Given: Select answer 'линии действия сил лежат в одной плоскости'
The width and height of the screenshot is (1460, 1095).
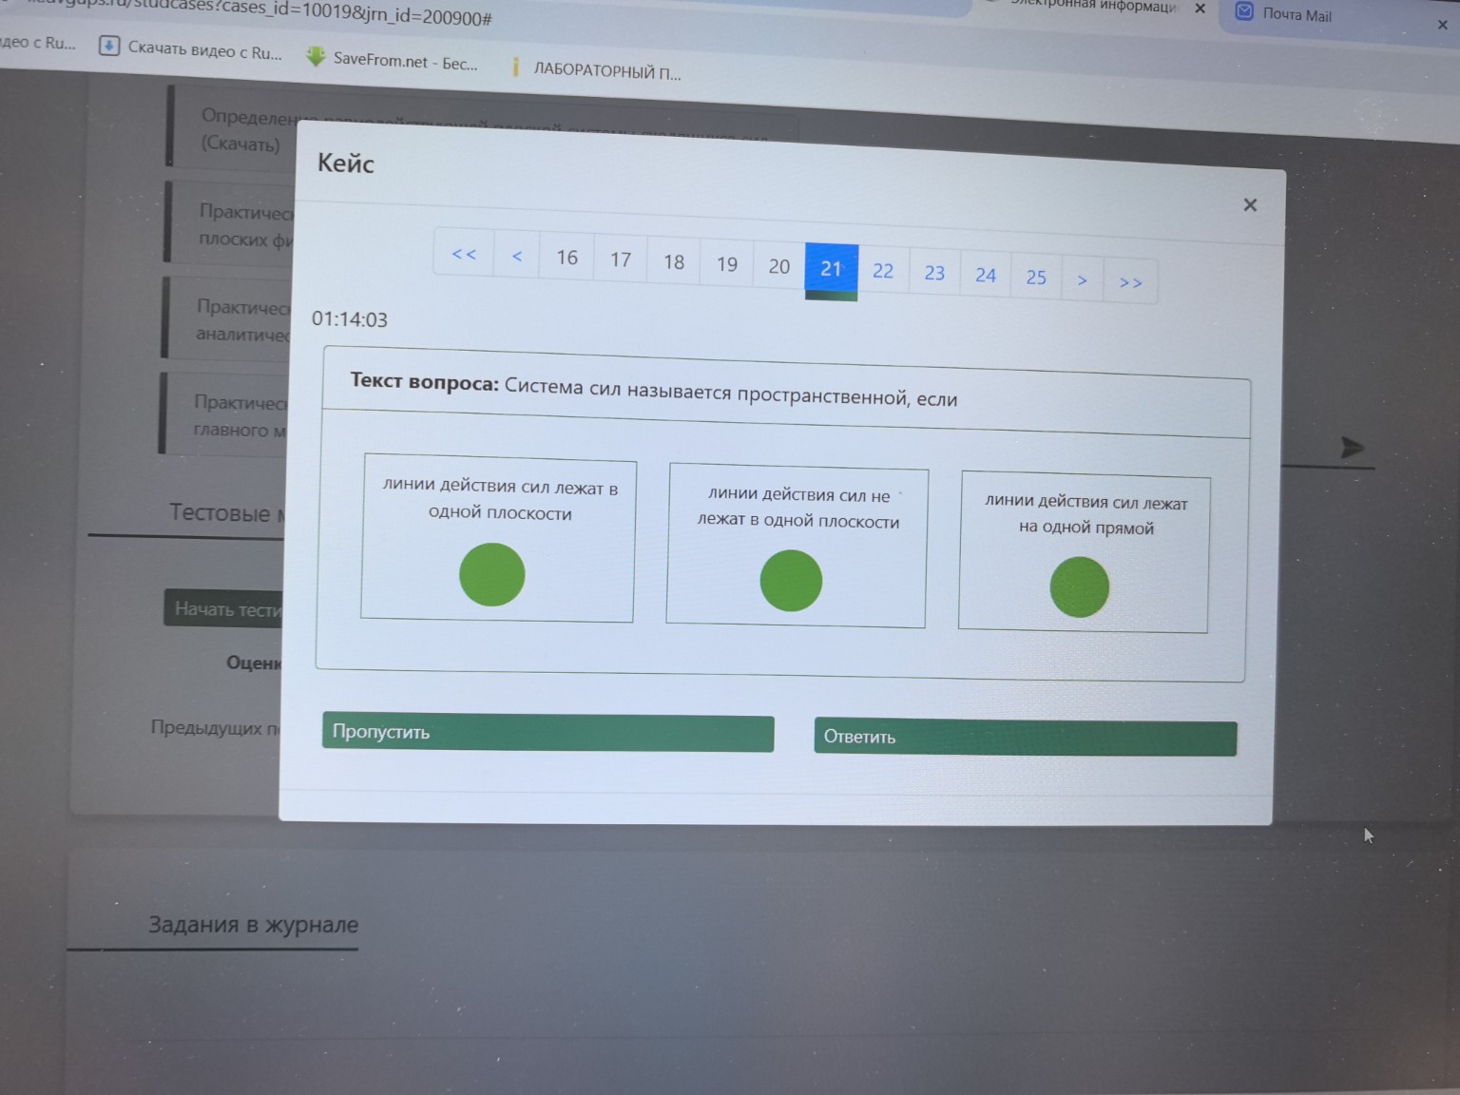Looking at the screenshot, I should (x=492, y=574).
